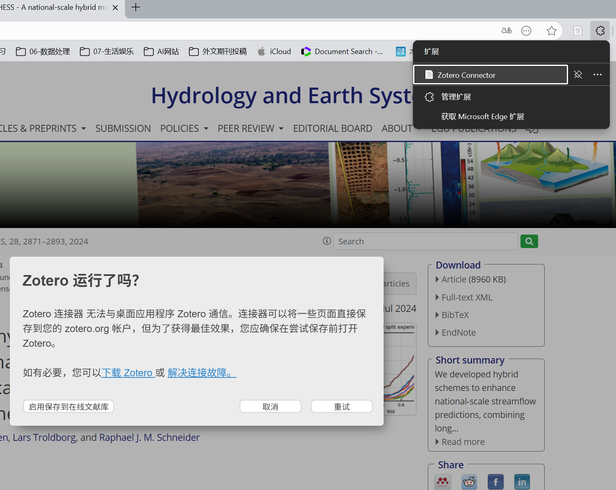This screenshot has width=616, height=490.
Task: Click the articles tab behind dialog
Action: click(x=399, y=284)
